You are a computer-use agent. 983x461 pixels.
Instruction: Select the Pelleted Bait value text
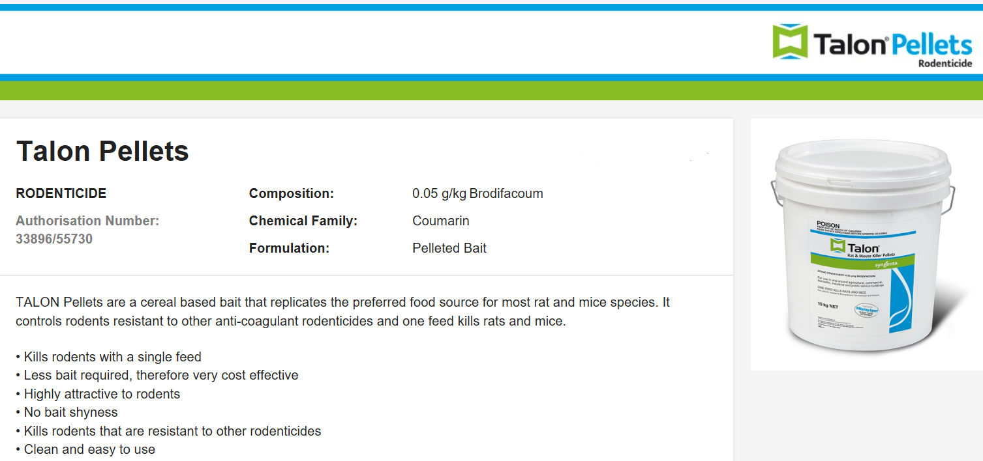[449, 248]
